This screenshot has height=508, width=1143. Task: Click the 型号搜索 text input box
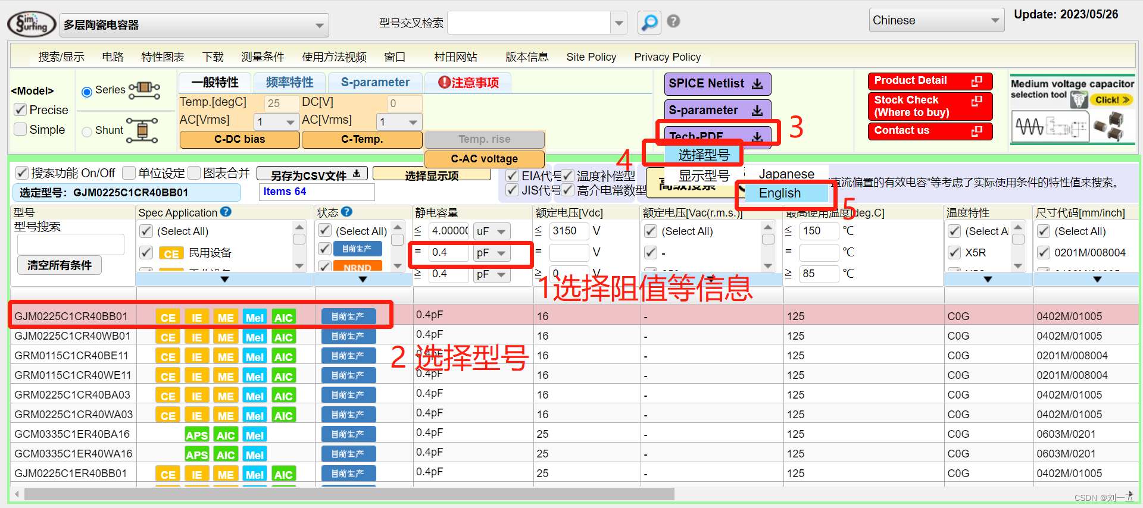[x=70, y=244]
